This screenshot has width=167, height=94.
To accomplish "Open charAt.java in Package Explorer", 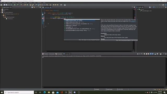I will point(10,19).
